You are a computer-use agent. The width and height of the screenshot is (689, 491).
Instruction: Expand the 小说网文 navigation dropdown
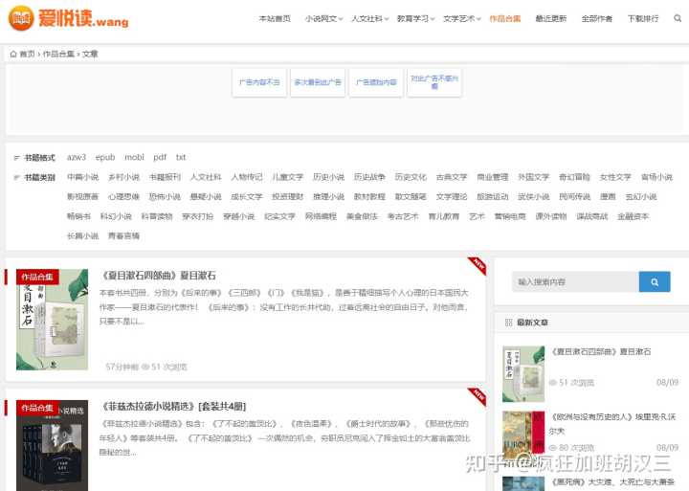click(323, 18)
